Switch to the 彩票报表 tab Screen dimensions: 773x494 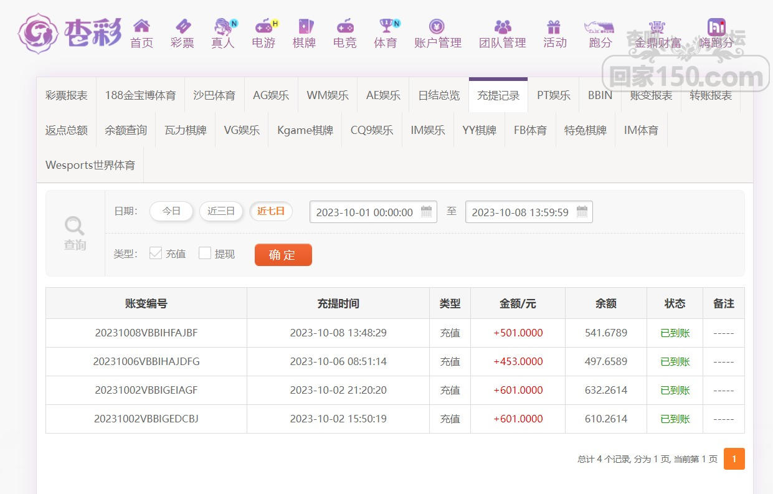coord(67,95)
